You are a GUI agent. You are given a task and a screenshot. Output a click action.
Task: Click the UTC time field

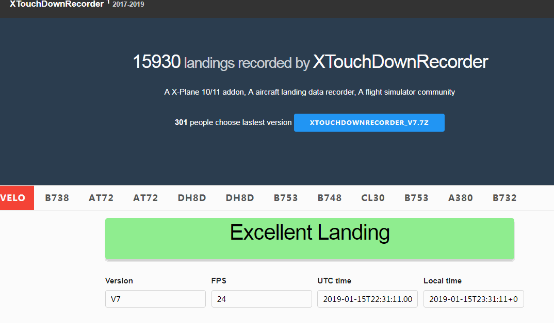tap(367, 299)
